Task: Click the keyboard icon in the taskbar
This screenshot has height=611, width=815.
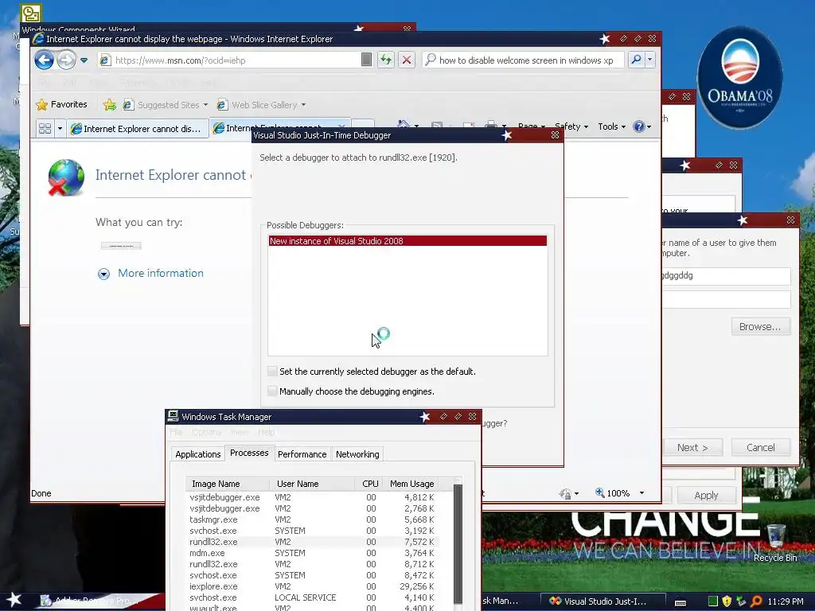Action: 680,602
